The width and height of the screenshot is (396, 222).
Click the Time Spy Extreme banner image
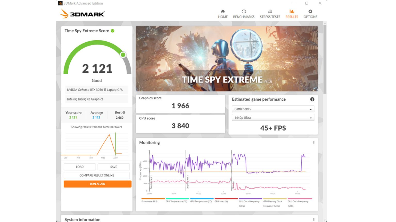[227, 59]
